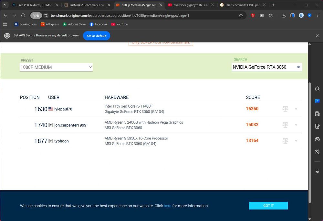
Task: Switch to UserBenchmark GPU Speed tab
Action: click(243, 5)
